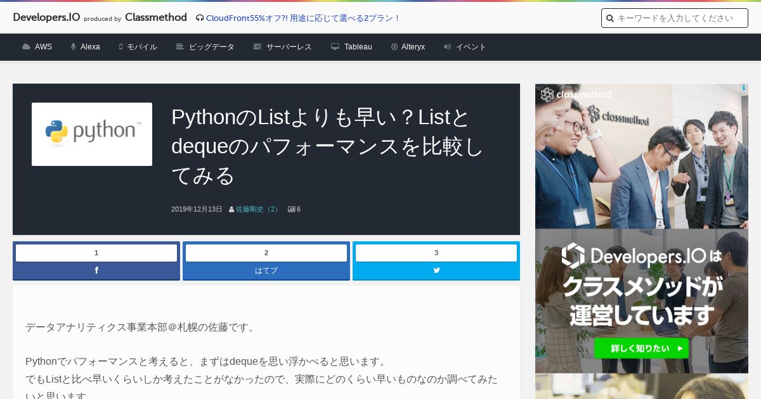The height and width of the screenshot is (399, 761).
Task: Click the classmethod logo in the ad banner
Action: pyautogui.click(x=576, y=95)
